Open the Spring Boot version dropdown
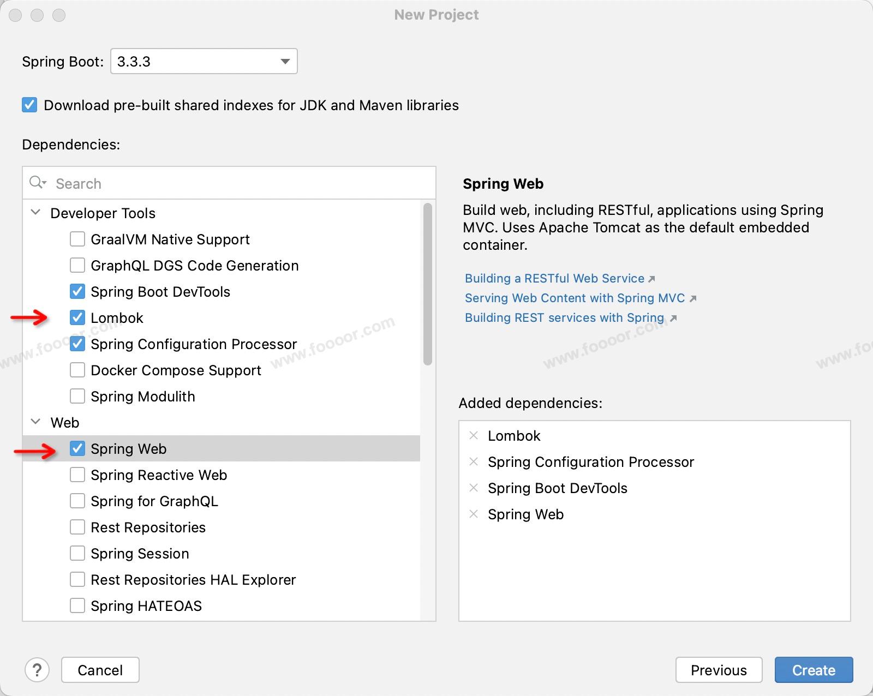Image resolution: width=873 pixels, height=696 pixels. tap(204, 61)
